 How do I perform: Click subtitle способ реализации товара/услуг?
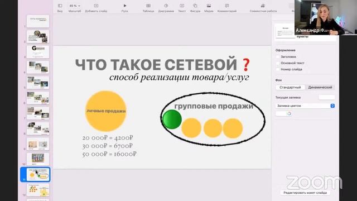pos(179,78)
